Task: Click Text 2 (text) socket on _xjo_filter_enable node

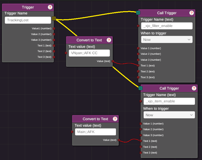Action: (138, 71)
